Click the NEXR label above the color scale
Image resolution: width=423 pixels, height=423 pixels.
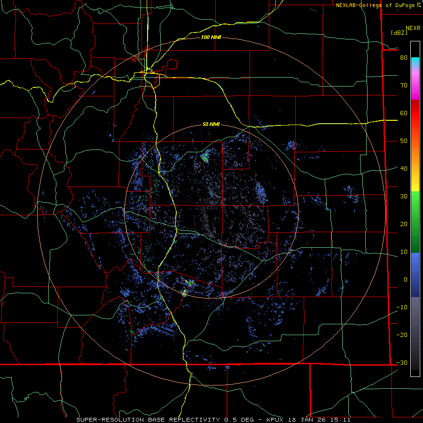[413, 28]
